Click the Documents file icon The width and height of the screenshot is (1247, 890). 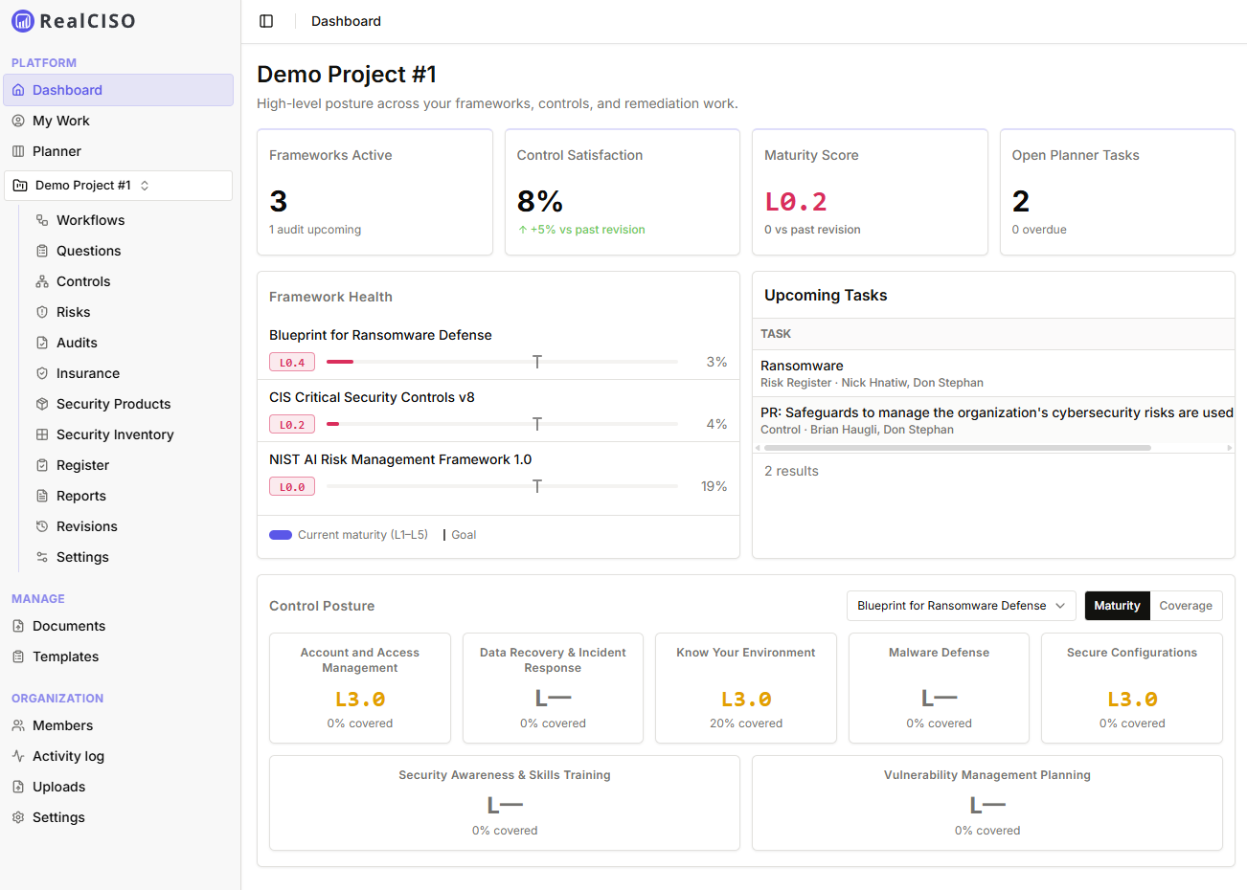point(18,626)
